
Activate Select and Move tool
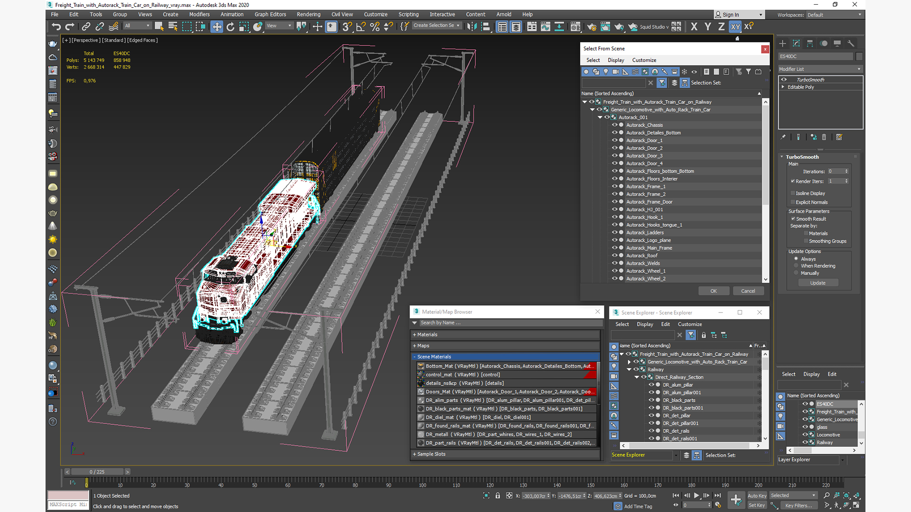(216, 27)
